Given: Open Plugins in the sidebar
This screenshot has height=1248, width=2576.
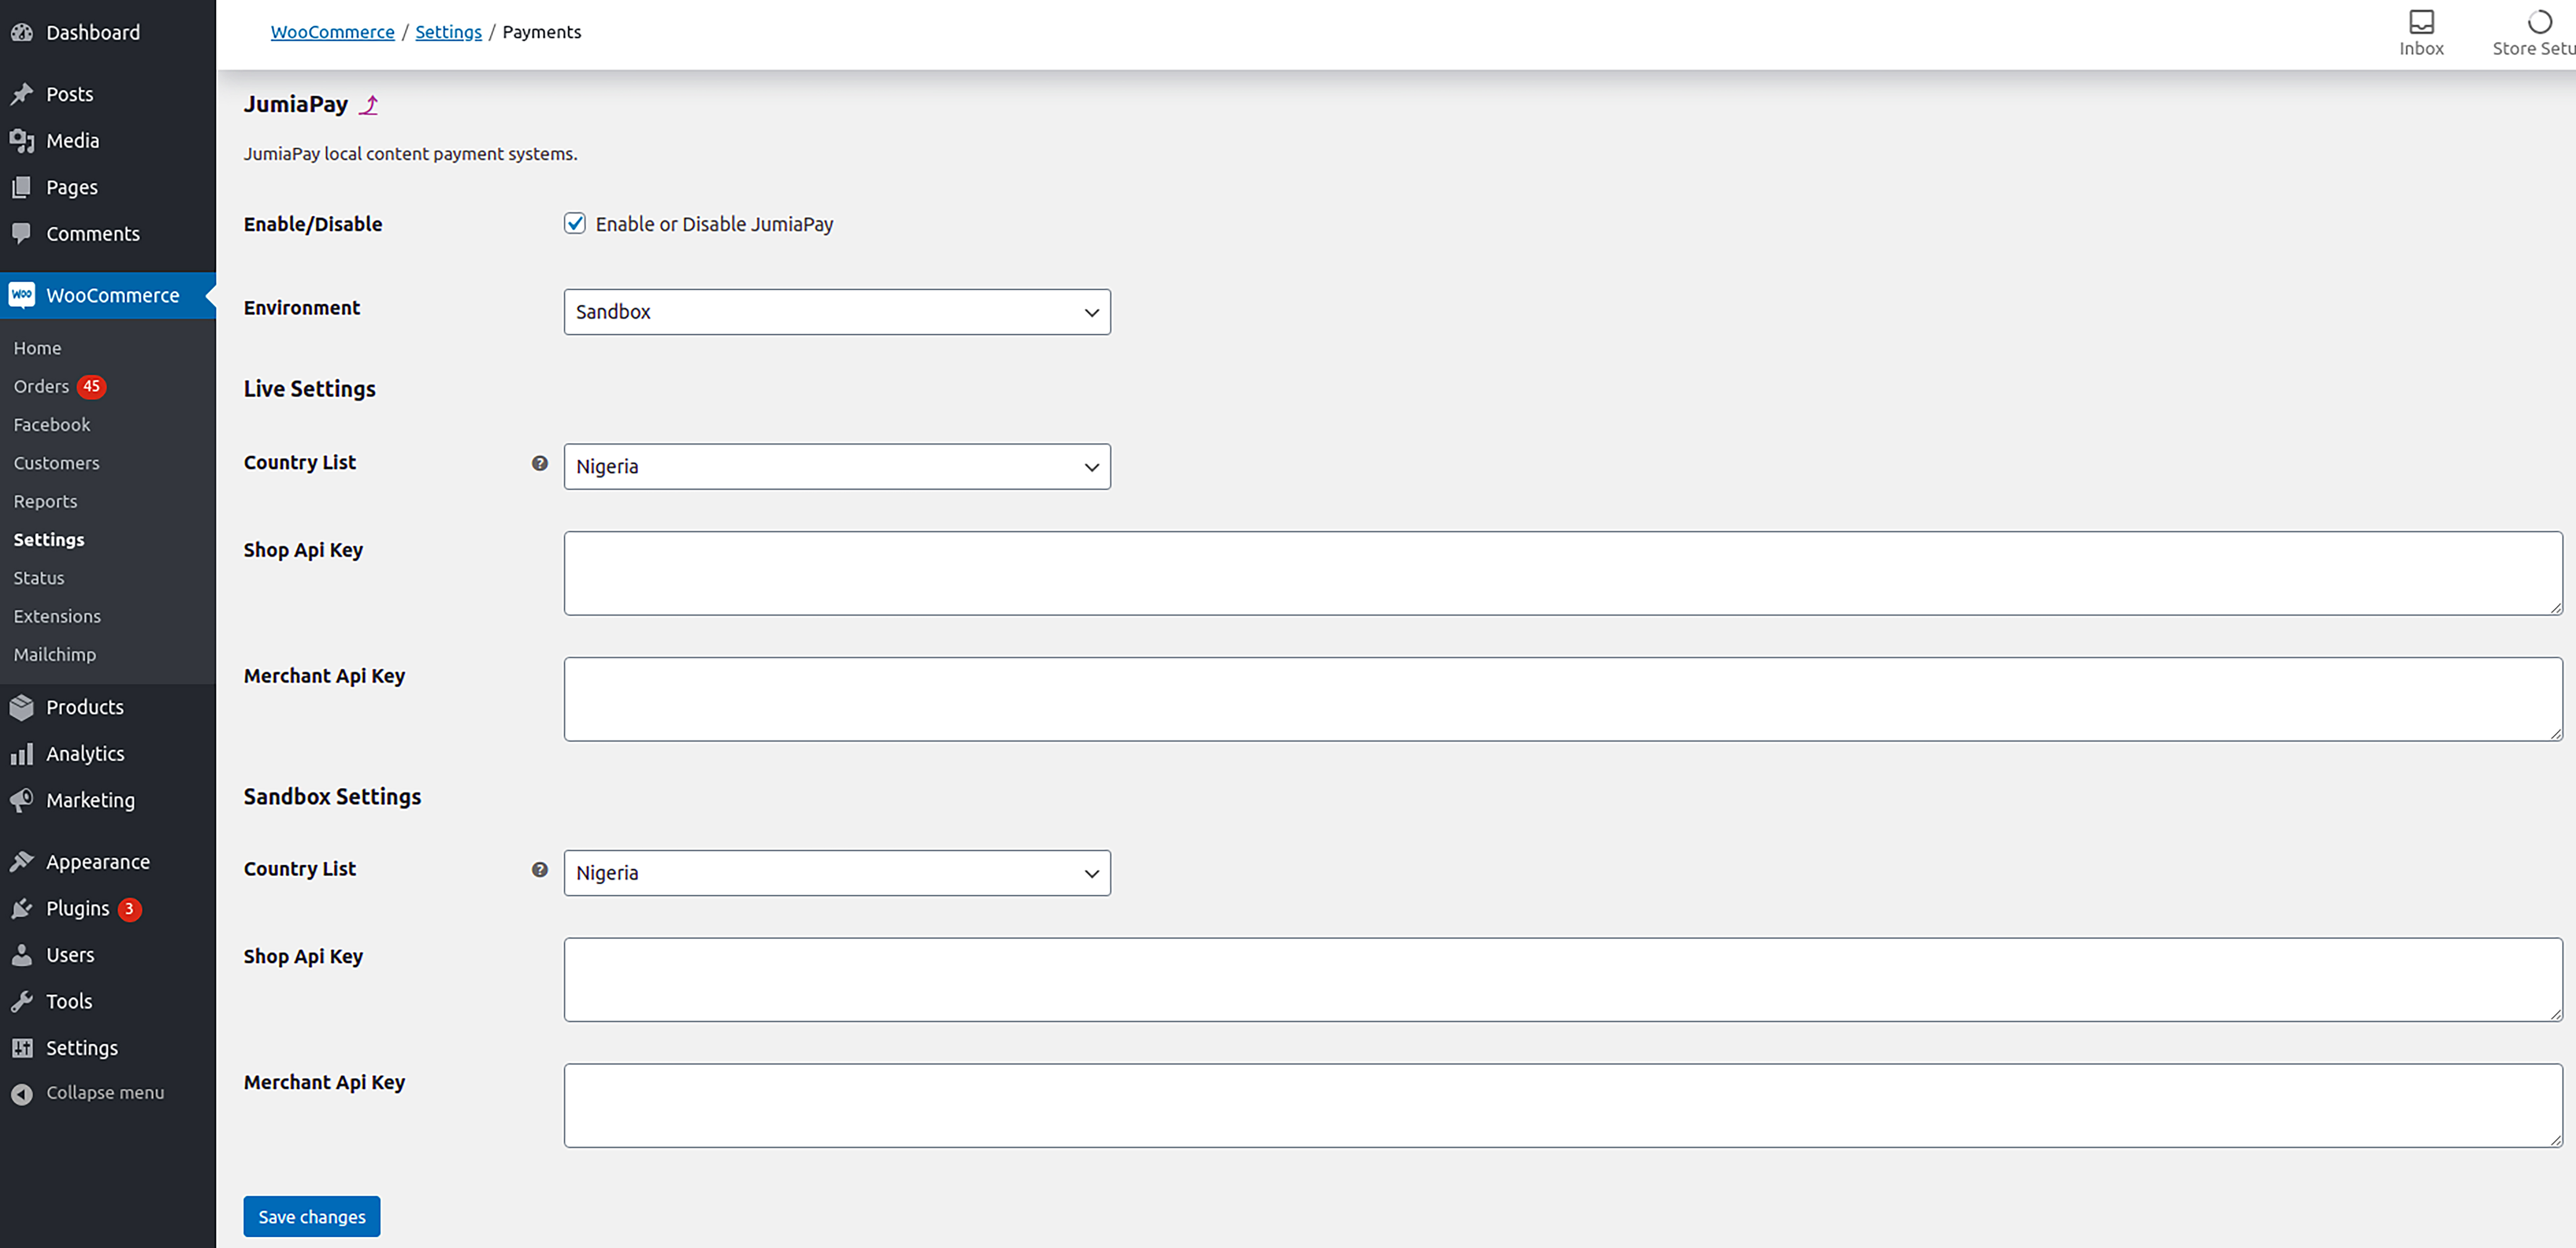Looking at the screenshot, I should tap(78, 908).
